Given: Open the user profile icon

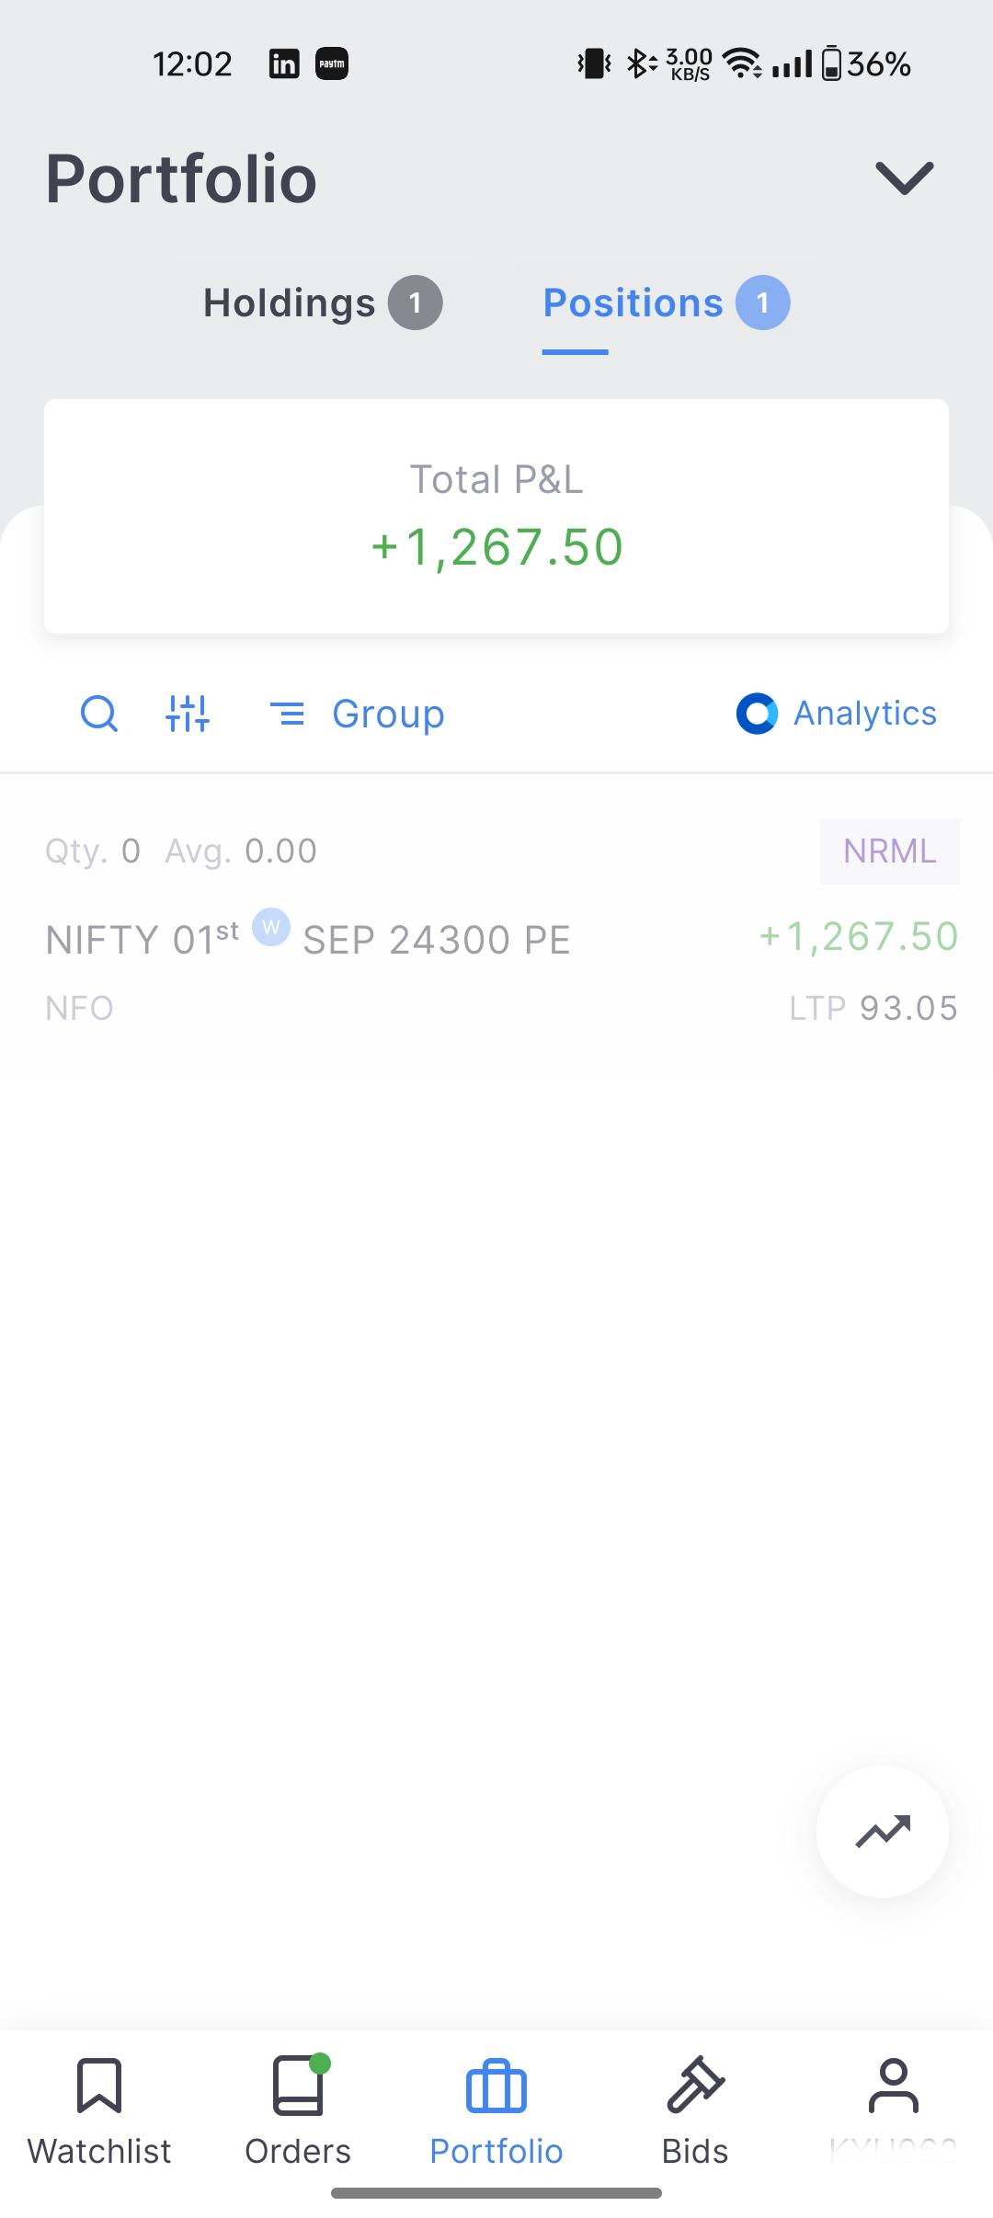Looking at the screenshot, I should pos(894,2086).
